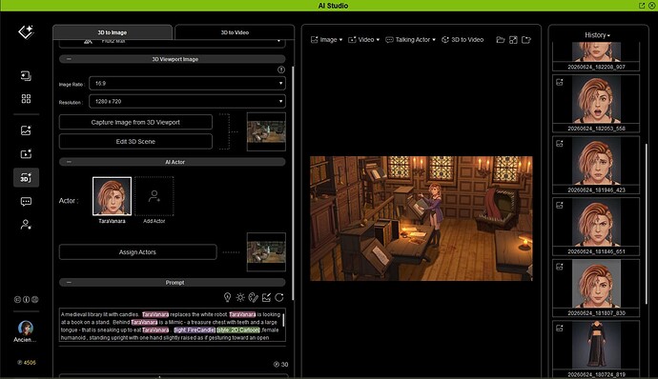Open the AI image generator sidebar icon
This screenshot has width=658, height=379.
[x=26, y=130]
